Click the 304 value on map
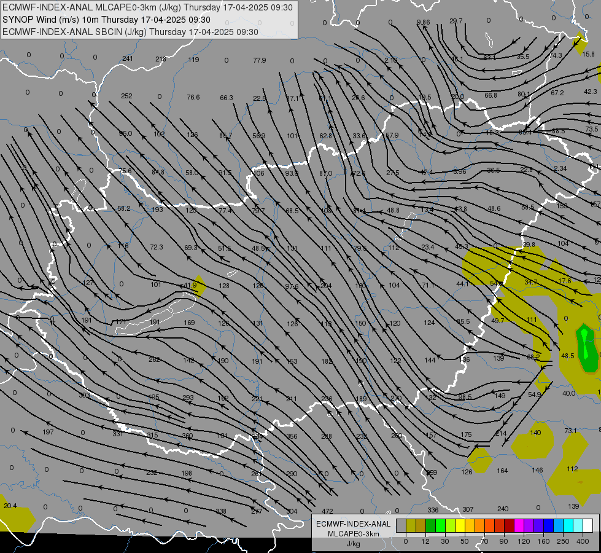This screenshot has width=601, height=553. click(x=292, y=511)
